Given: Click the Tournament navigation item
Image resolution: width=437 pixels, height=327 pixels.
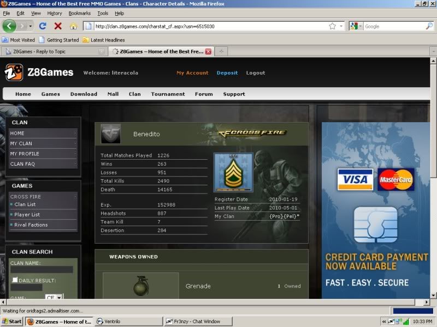Looking at the screenshot, I should click(x=168, y=94).
